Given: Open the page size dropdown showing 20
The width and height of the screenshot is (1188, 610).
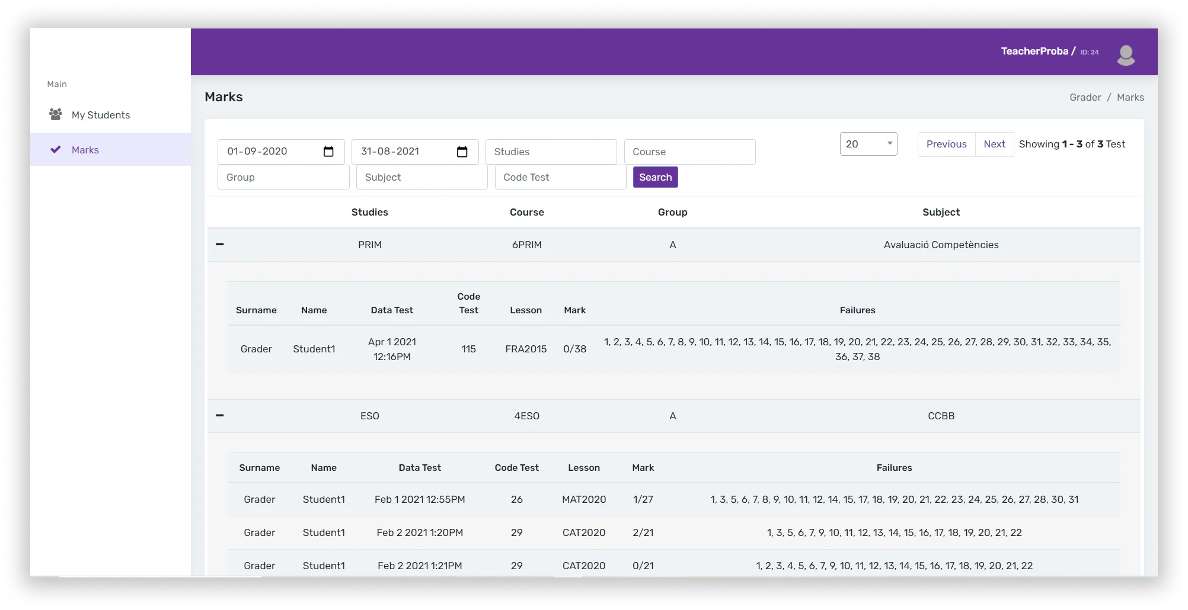Looking at the screenshot, I should coord(868,144).
